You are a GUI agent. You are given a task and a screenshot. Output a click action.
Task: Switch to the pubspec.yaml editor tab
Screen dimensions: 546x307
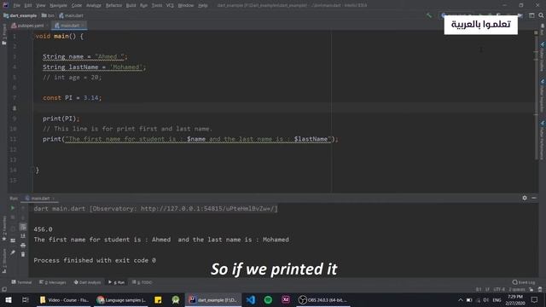point(30,26)
